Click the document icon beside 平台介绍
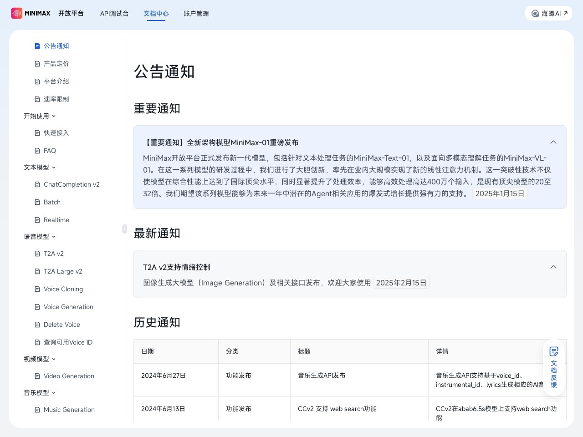Image resolution: width=583 pixels, height=437 pixels. click(37, 81)
